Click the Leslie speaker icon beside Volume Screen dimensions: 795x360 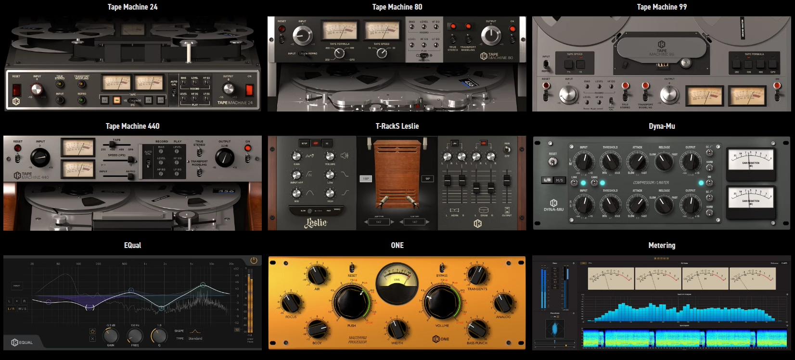tap(345, 156)
